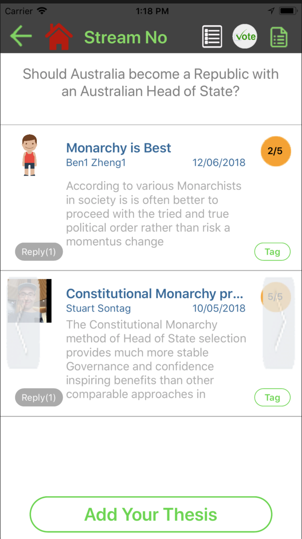View author Ben1 Zheng1's name link
This screenshot has width=302, height=539.
(x=95, y=163)
